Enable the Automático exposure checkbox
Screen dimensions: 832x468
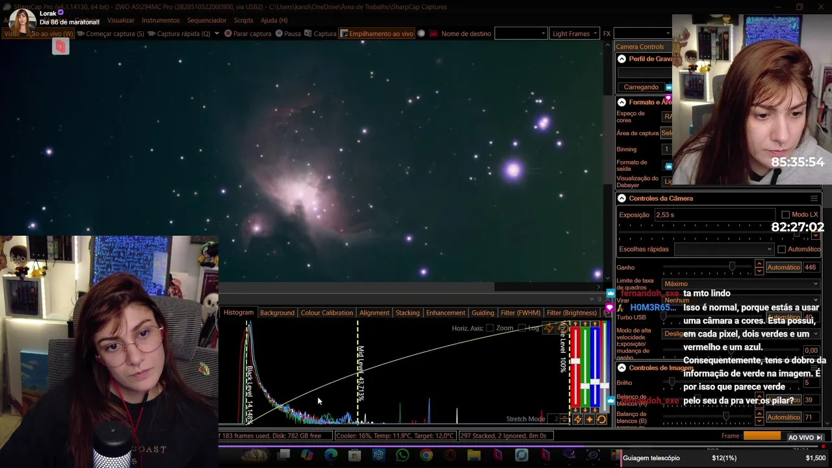[x=782, y=249]
